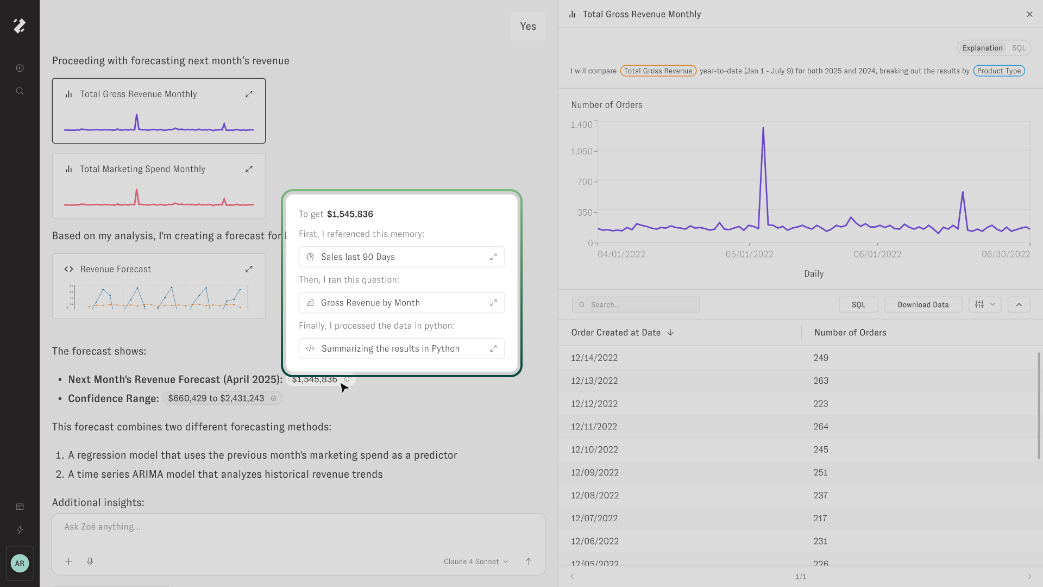The width and height of the screenshot is (1043, 587).
Task: Collapse the data table with chevron up
Action: [x=1019, y=304]
